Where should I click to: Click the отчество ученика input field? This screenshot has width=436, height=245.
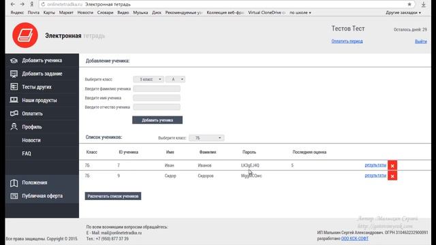(157, 108)
